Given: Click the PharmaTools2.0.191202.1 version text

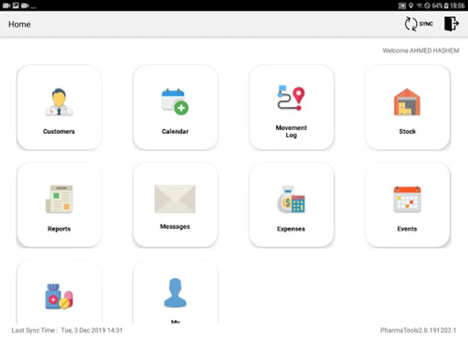Looking at the screenshot, I should (418, 330).
